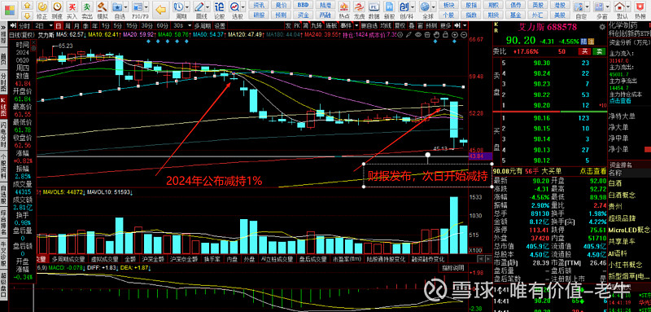651x312 pixels.
Task: Click the 论股 stock discussion icon
Action: pyautogui.click(x=219, y=10)
